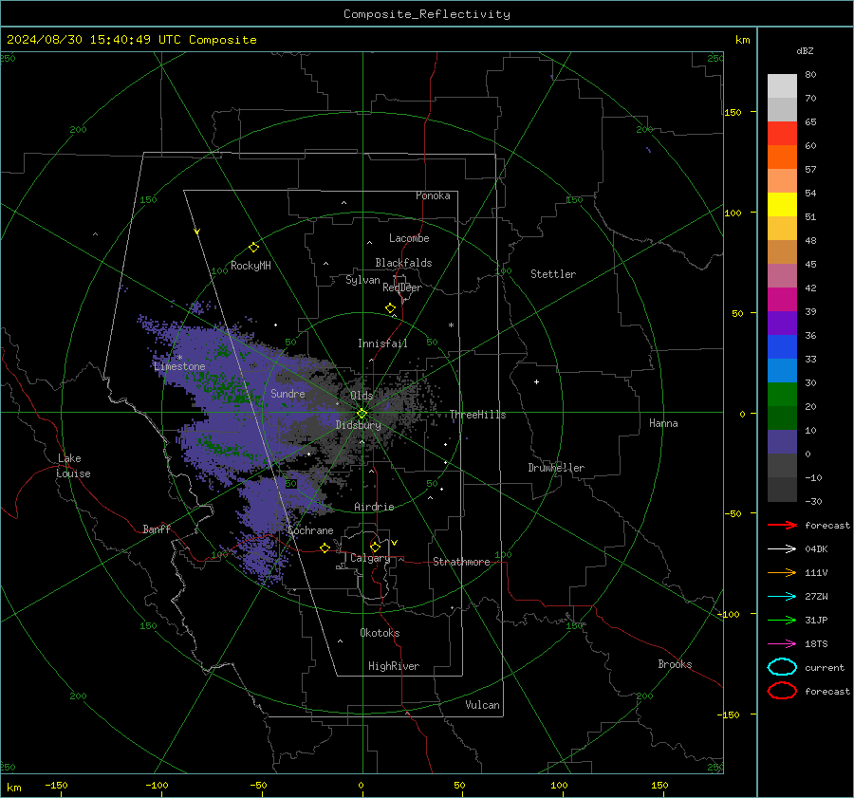Screen dimensions: 854x798
Task: Click the asterisk marker above Limestone
Action: (179, 358)
